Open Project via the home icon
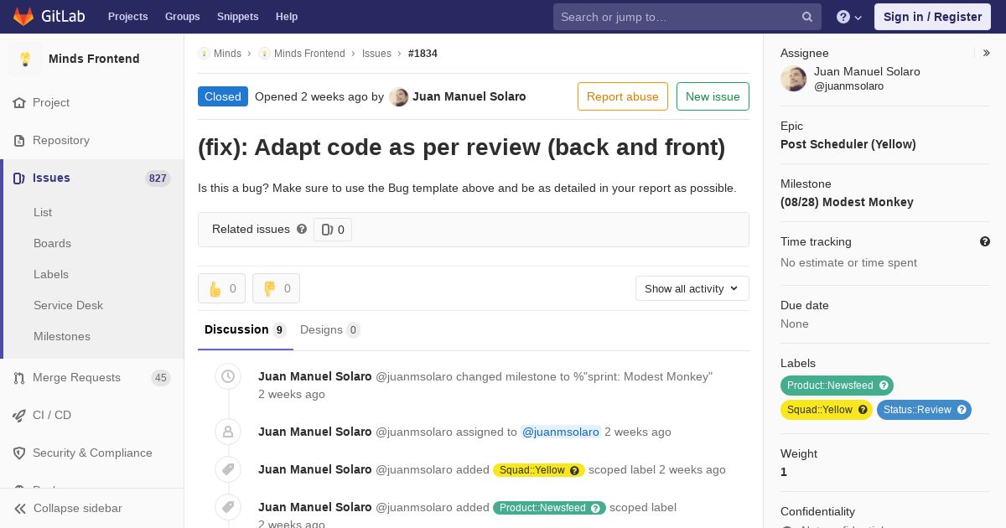This screenshot has width=1006, height=528. pyautogui.click(x=19, y=102)
